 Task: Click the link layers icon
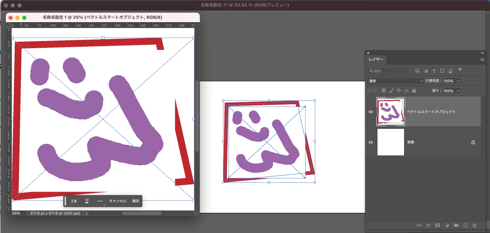coord(419,225)
